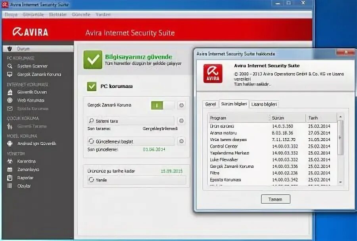The height and width of the screenshot is (241, 357).
Task: Open settings gear next to Sistemi tara
Action: (181, 120)
